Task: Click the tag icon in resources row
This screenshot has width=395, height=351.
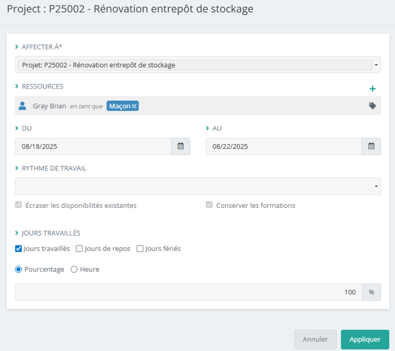Action: (x=372, y=106)
